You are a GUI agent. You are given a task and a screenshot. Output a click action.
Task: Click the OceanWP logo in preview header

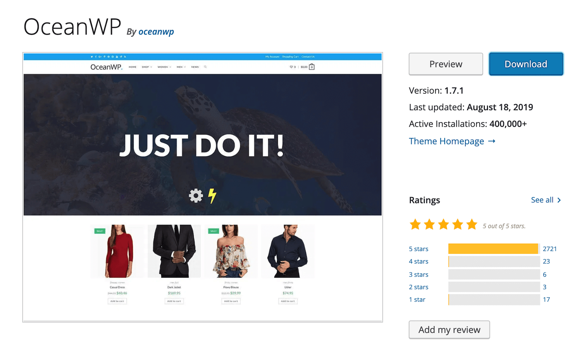point(106,67)
